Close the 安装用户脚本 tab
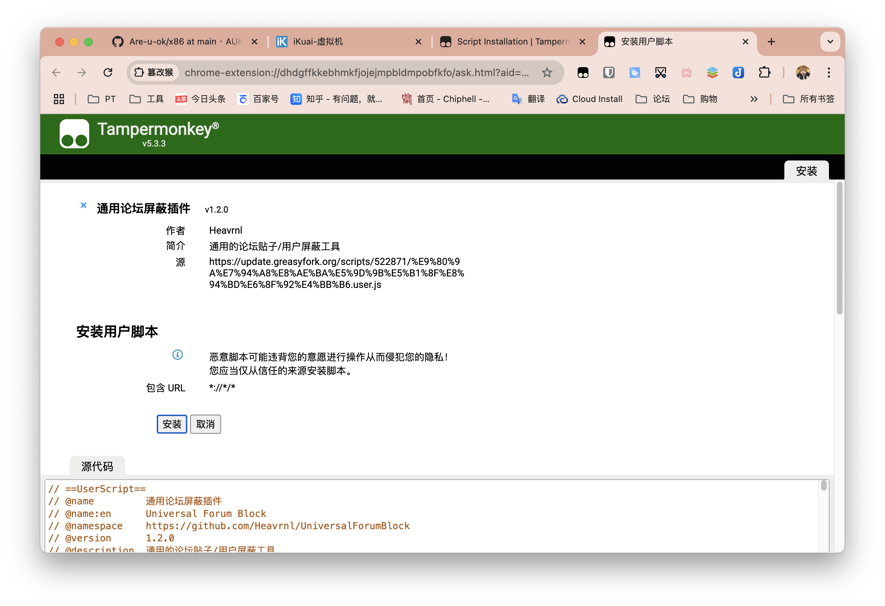The width and height of the screenshot is (885, 606). pyautogui.click(x=745, y=42)
